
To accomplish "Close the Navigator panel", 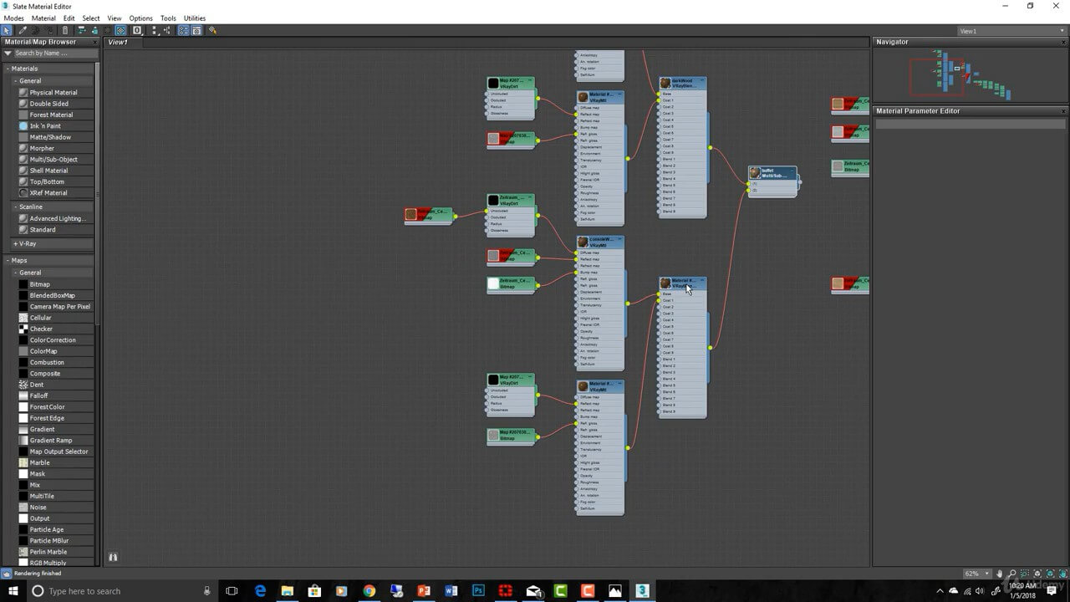I will [x=1064, y=42].
